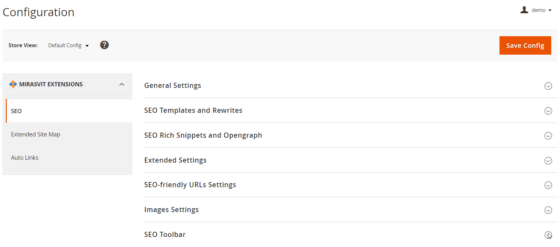The height and width of the screenshot is (247, 560).
Task: Expand SEO Rich Snippets circle arrow icon
Action: 548,136
